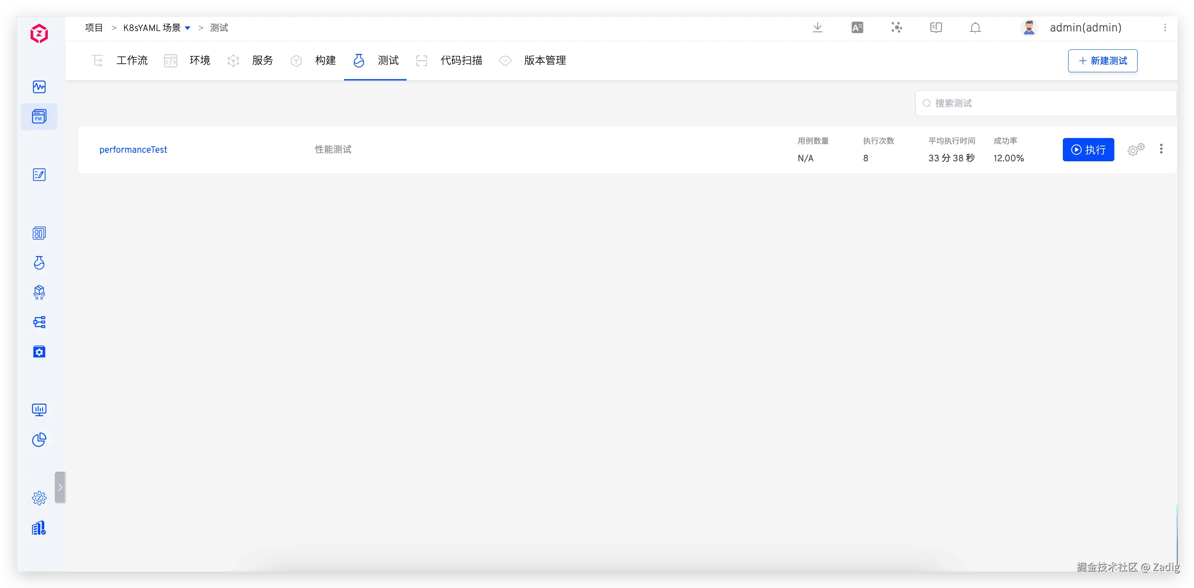
Task: Click the 新建测试 button
Action: [1103, 61]
